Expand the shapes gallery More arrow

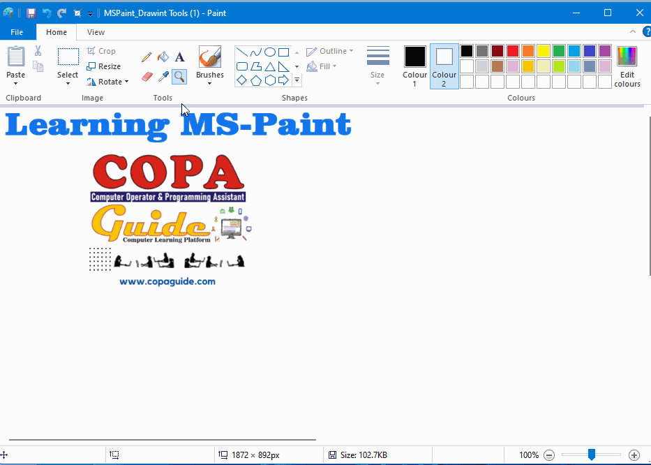tap(297, 80)
